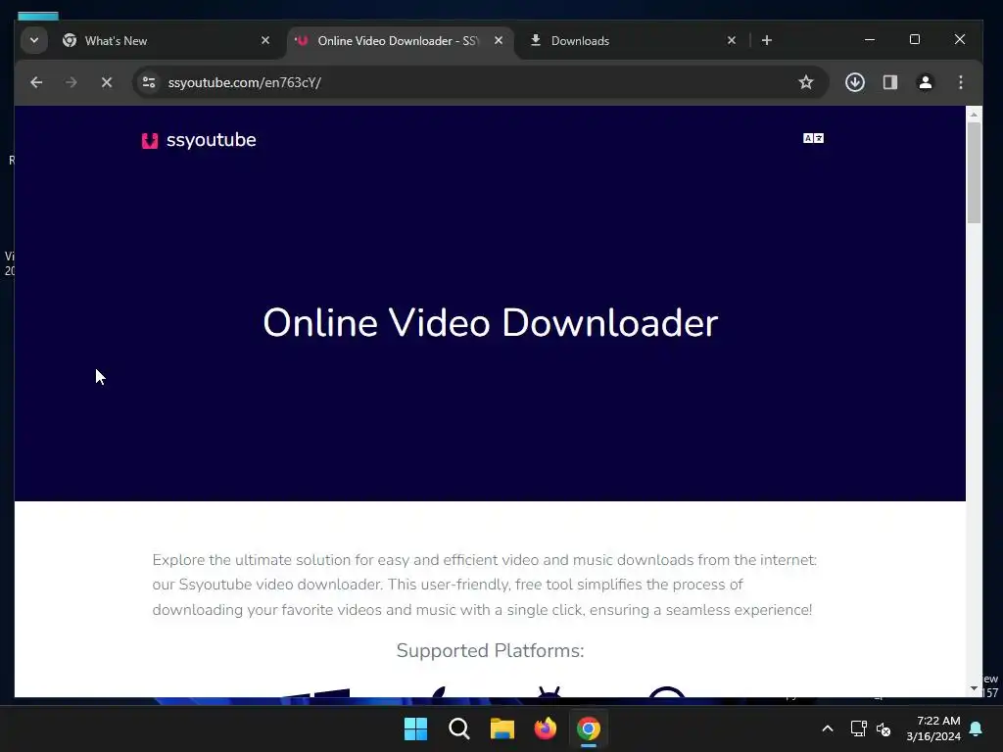Select the Online Video Downloader tab
1003x752 pixels.
(x=400, y=41)
